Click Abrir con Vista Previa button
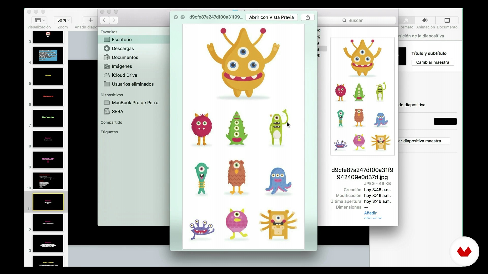 pyautogui.click(x=271, y=17)
